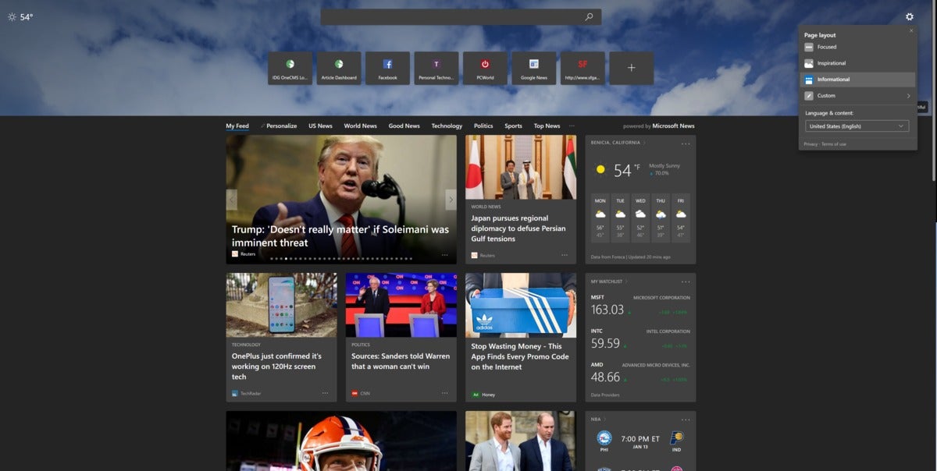Screen dimensions: 937x471
Task: Expand the NBA header chevron
Action: coord(605,420)
